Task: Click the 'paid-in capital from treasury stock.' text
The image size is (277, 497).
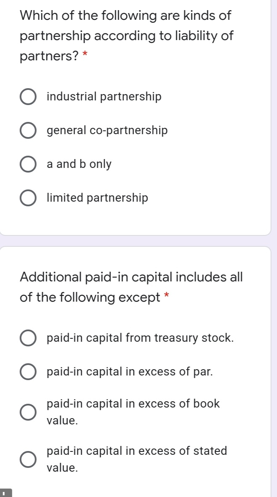Action: click(x=140, y=338)
